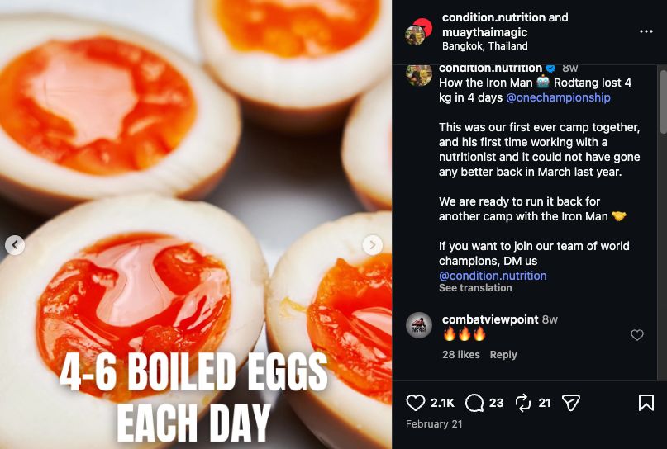Open the post header profile avatar
Viewport: 667px width, 449px height.
tap(417, 31)
